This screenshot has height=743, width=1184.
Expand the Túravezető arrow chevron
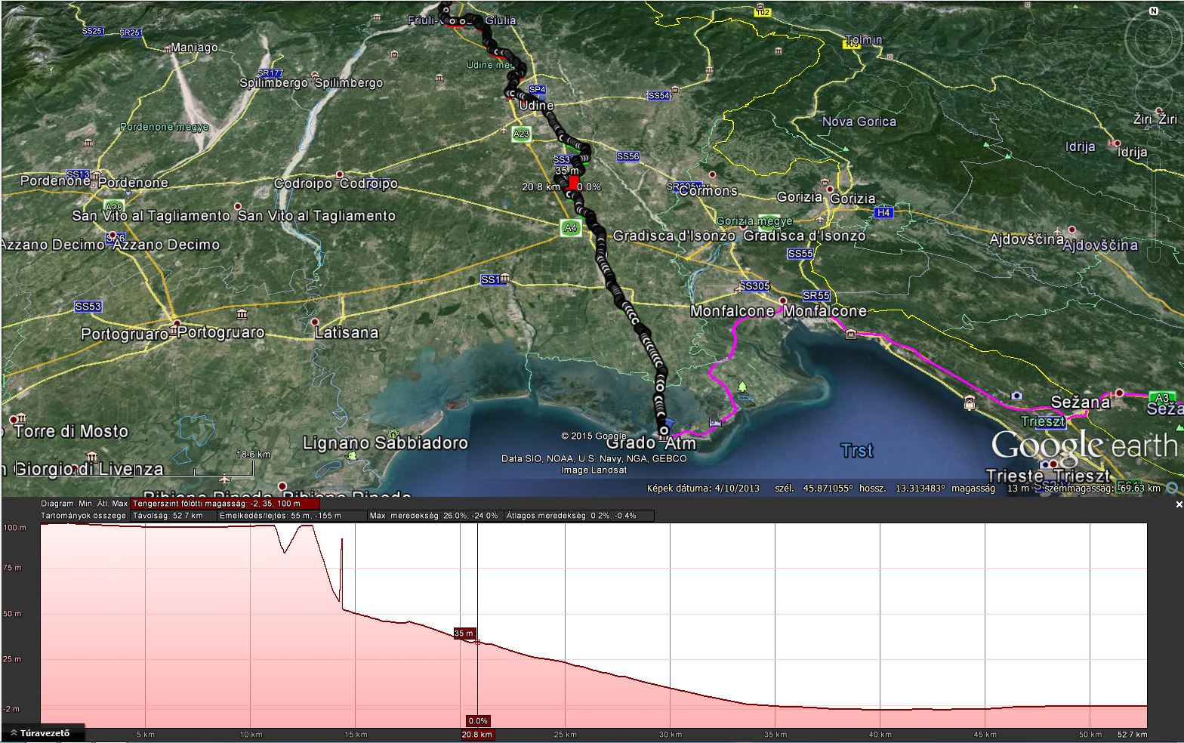(14, 733)
